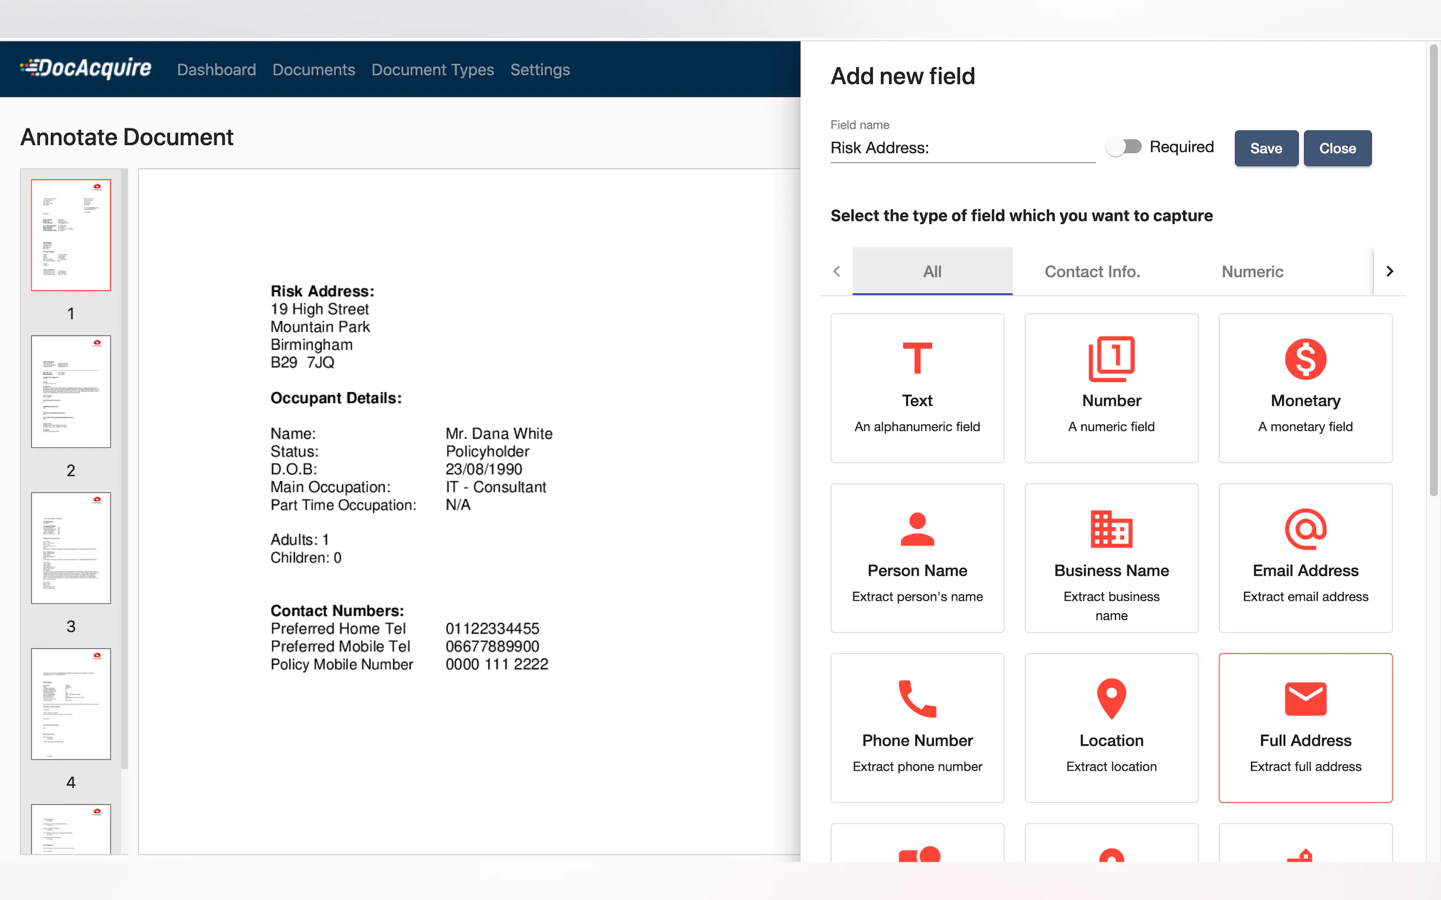Open the Document Types menu
The image size is (1441, 900).
432,70
